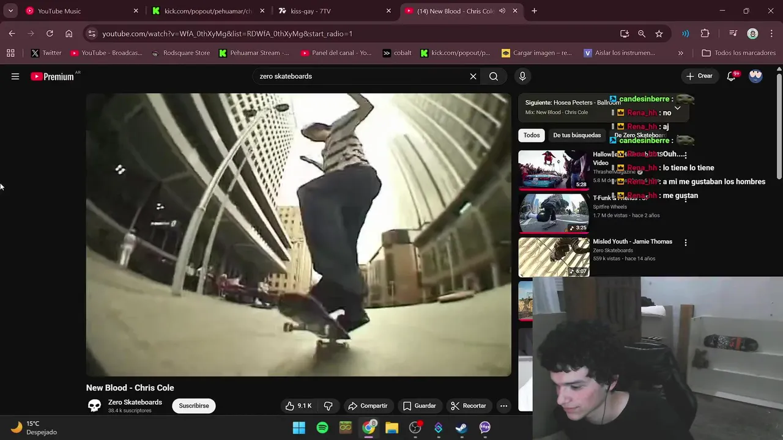
Task: Switch to the kick.com/popout tab
Action: (209, 11)
